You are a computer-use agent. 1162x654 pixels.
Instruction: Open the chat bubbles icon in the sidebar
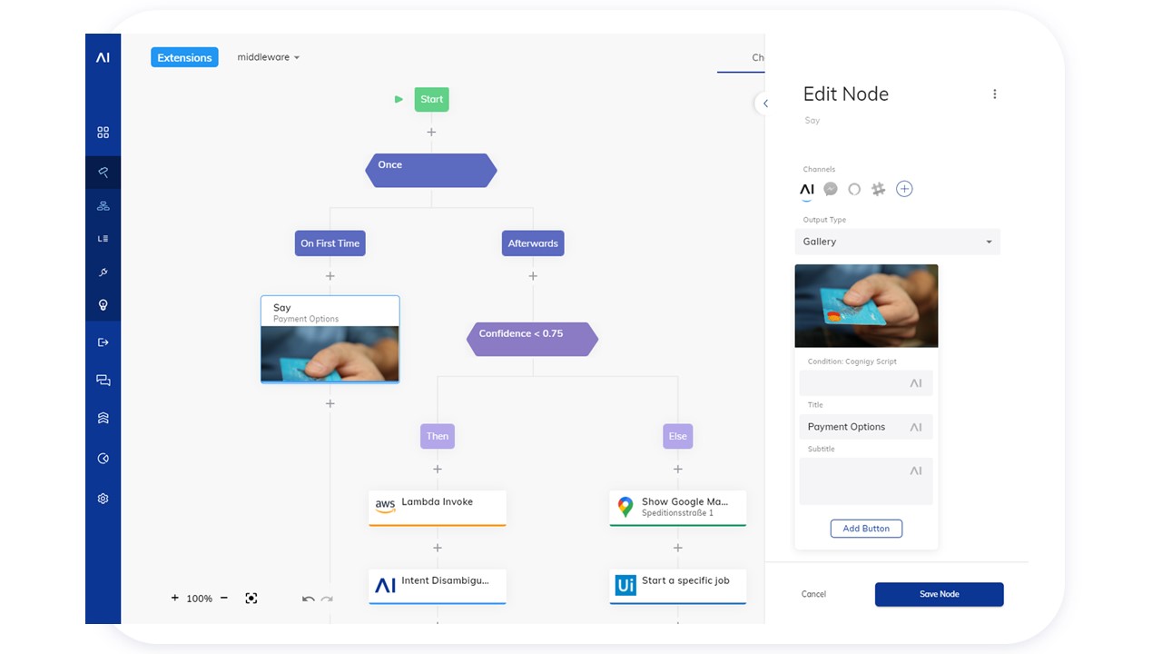(103, 381)
